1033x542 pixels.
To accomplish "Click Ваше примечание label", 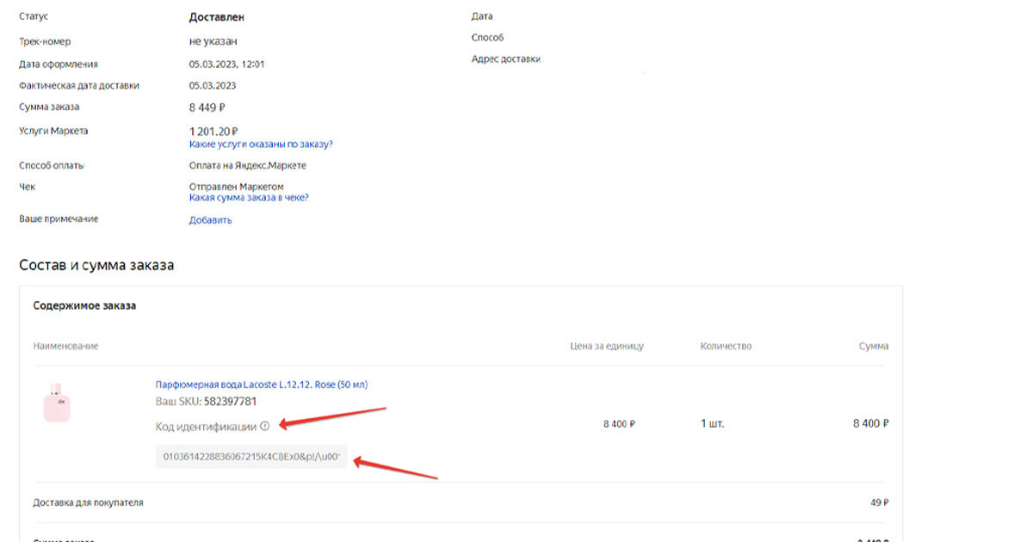I will (x=59, y=219).
